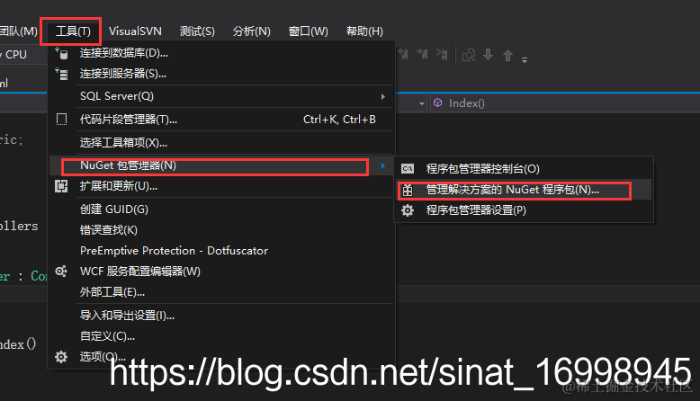Click the database connection icon
This screenshot has height=401, width=700.
tap(61, 53)
